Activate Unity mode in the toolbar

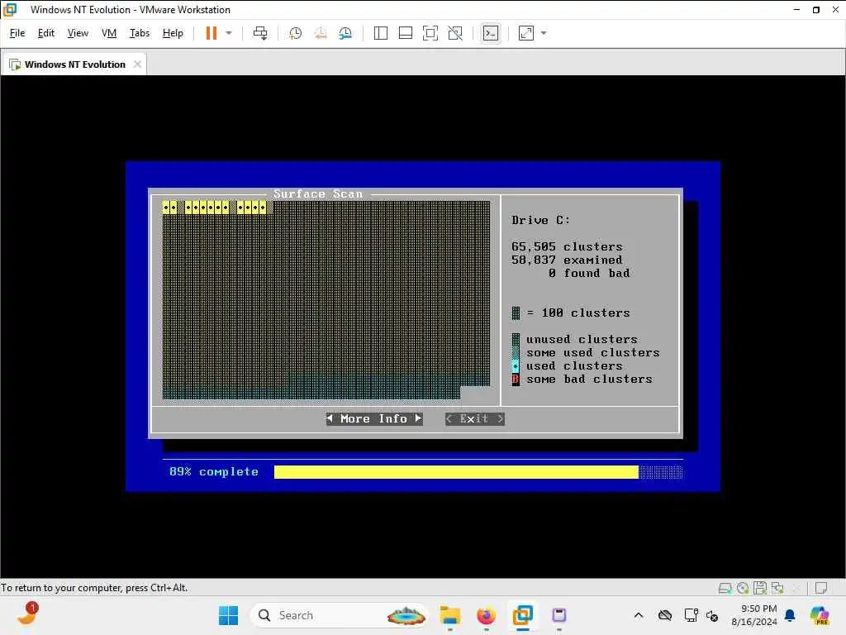[x=455, y=33]
